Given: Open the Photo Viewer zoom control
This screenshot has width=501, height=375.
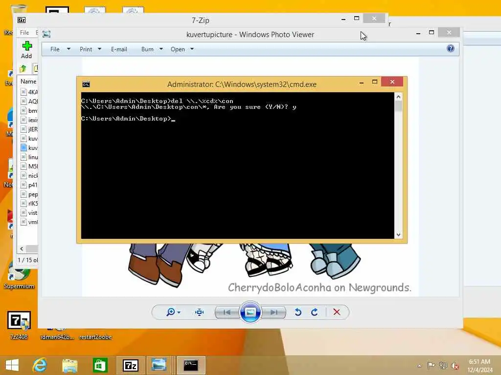Looking at the screenshot, I should [173, 312].
